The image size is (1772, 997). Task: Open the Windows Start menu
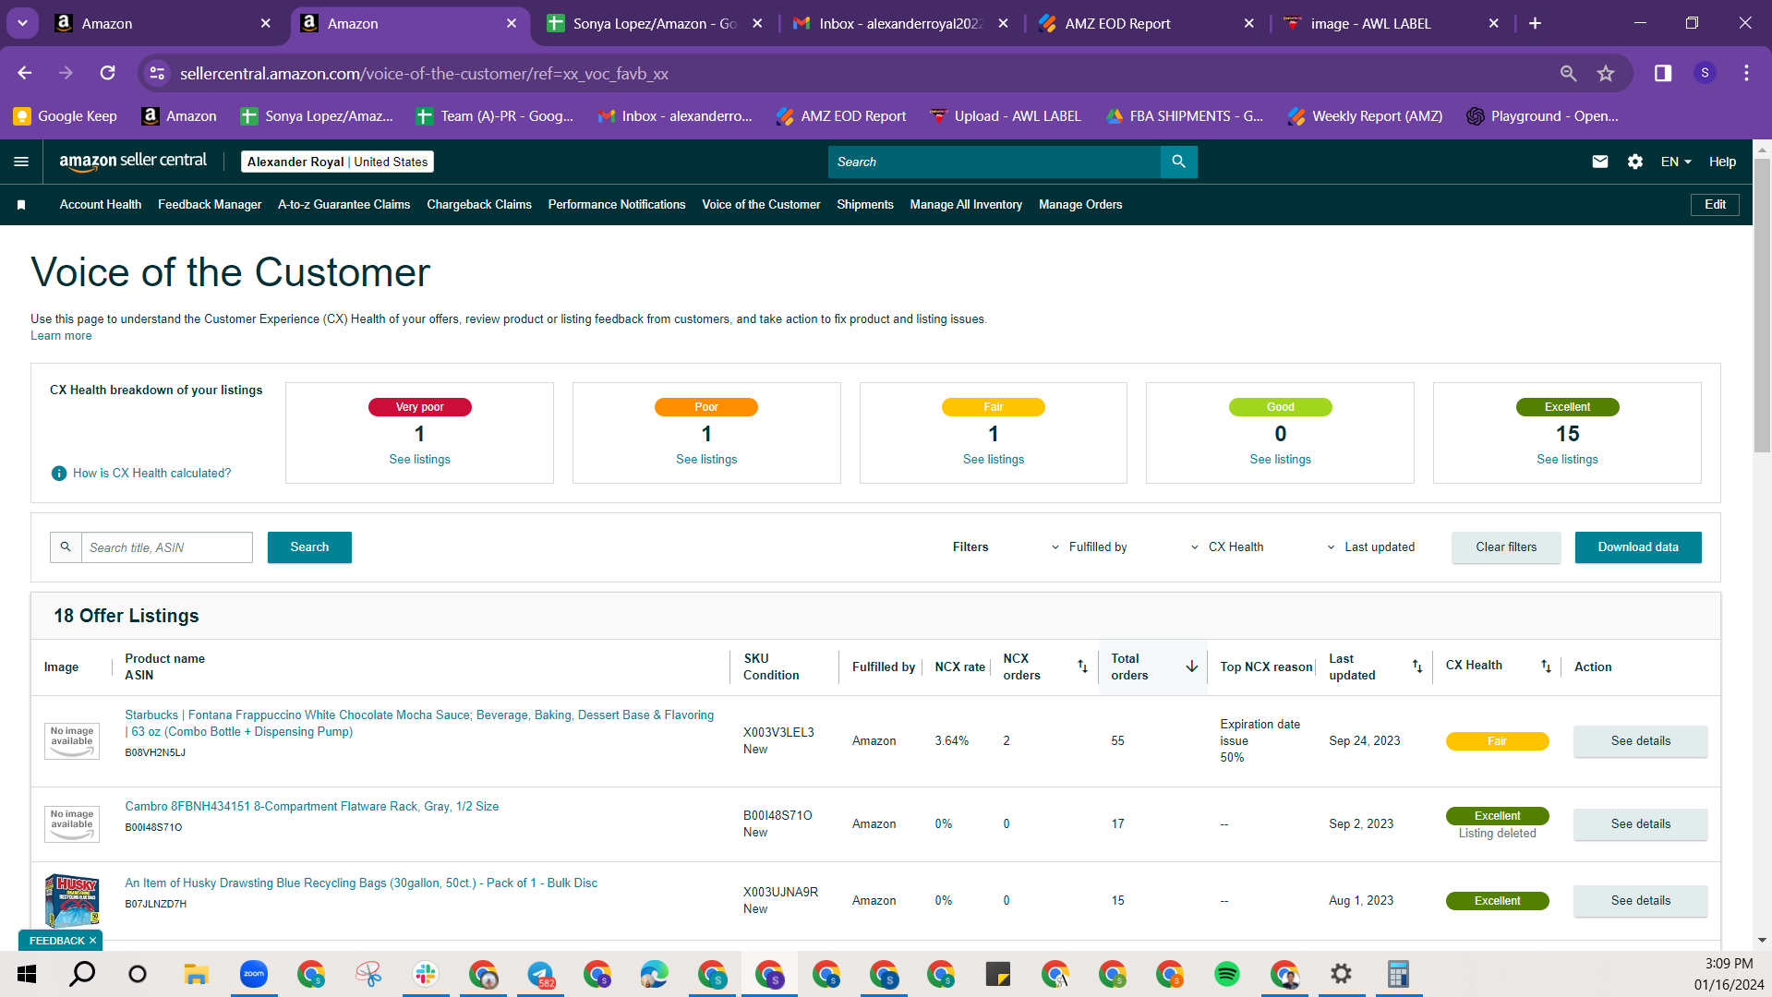pos(27,974)
